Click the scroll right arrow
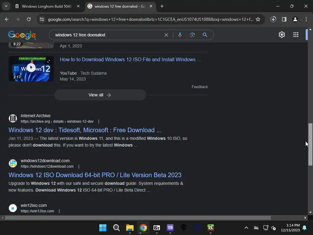The image size is (313, 235). (x=305, y=218)
